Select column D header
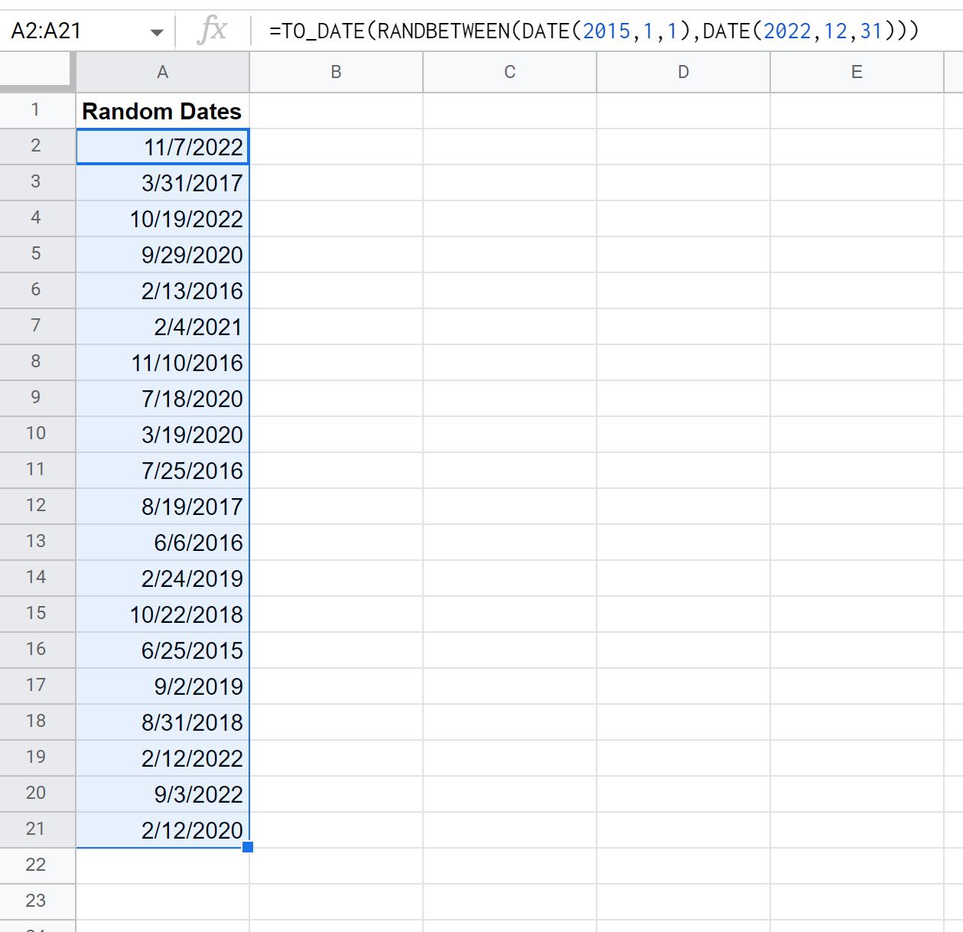Image resolution: width=963 pixels, height=932 pixels. pos(683,73)
